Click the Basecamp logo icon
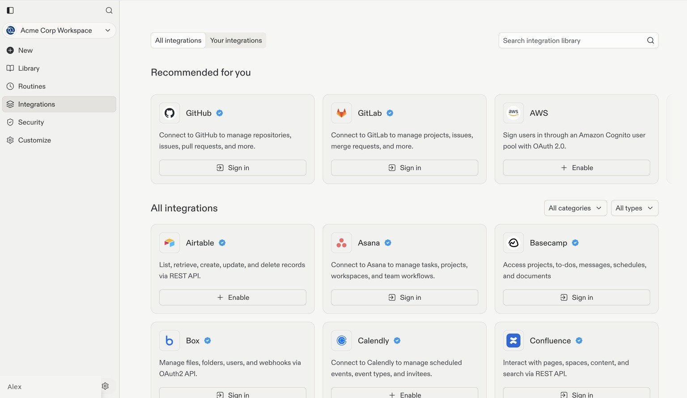687x398 pixels. (x=513, y=243)
